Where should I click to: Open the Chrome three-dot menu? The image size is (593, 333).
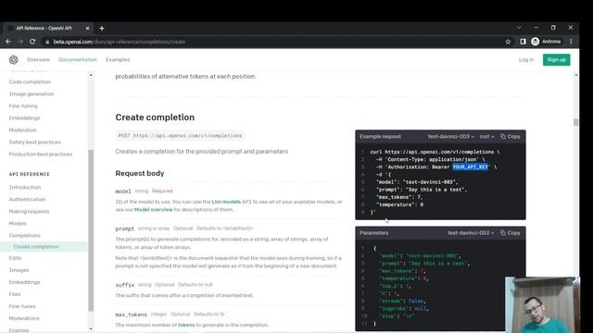click(571, 42)
